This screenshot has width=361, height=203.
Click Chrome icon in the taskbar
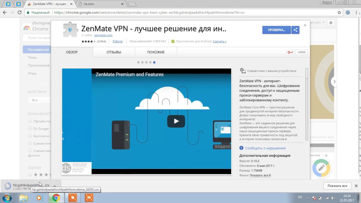pos(56,198)
